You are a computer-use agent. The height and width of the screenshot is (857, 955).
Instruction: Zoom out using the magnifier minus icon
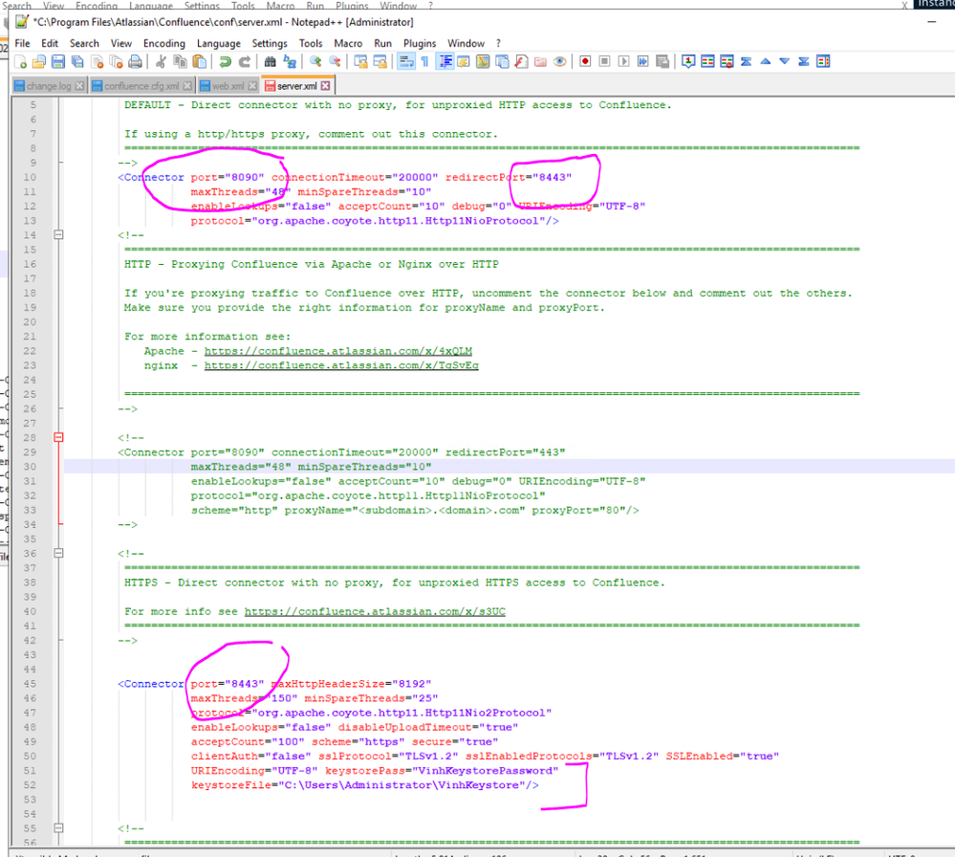[335, 61]
